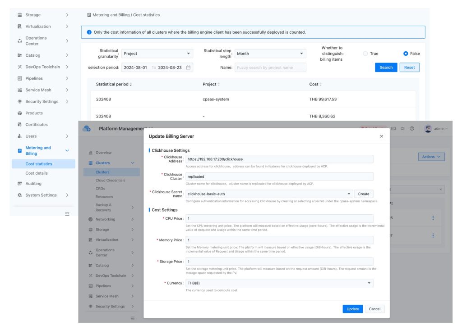462x330 pixels.
Task: Open the three-dot menu for first cluster row
Action: (x=433, y=218)
